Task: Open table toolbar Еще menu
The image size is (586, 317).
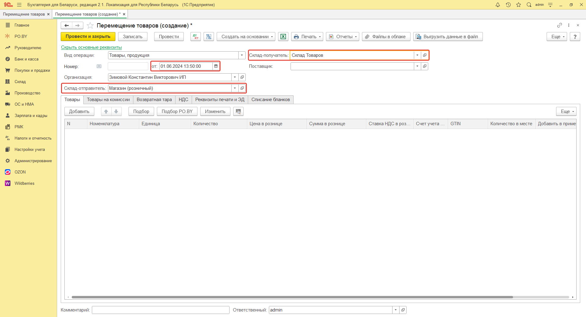Action: point(566,111)
